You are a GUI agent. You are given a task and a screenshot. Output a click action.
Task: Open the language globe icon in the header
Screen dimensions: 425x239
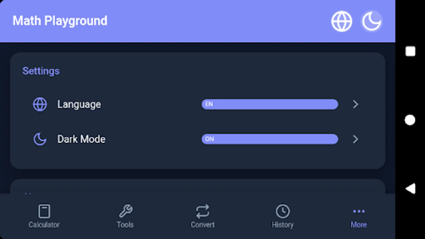point(342,21)
